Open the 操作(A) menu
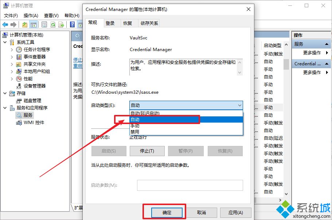Viewport: 332px width, 220px height. tap(31, 15)
